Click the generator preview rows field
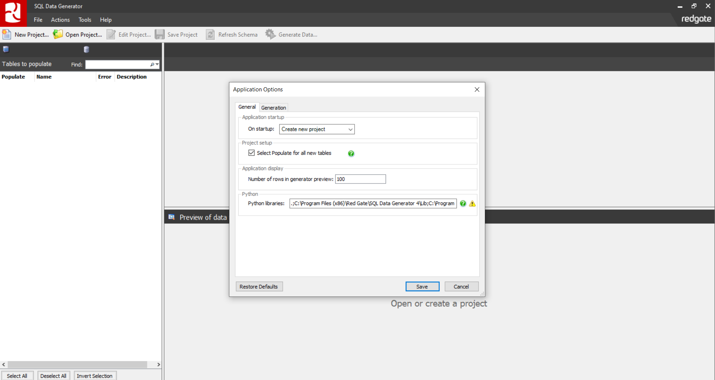The height and width of the screenshot is (380, 715). coord(360,179)
